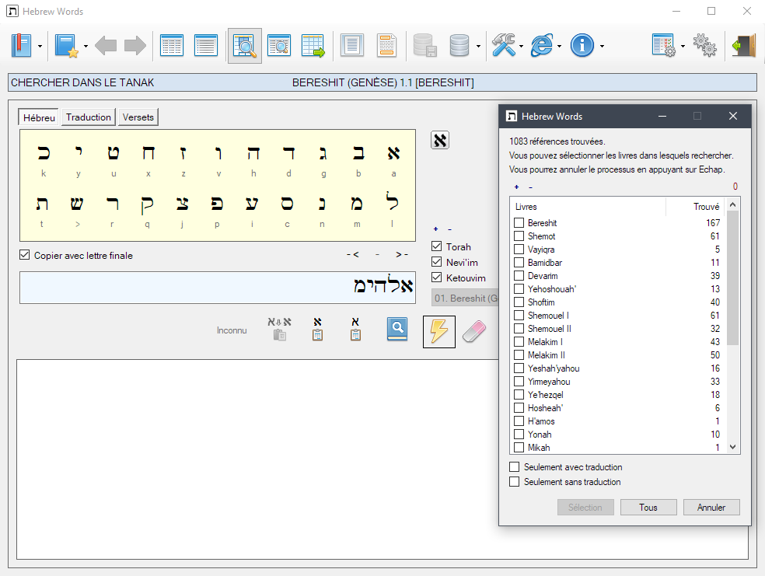
Task: Select the Hebrew letter lamed key
Action: (x=393, y=202)
